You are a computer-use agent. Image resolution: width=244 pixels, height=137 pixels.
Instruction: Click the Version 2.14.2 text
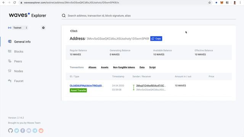click(16, 118)
